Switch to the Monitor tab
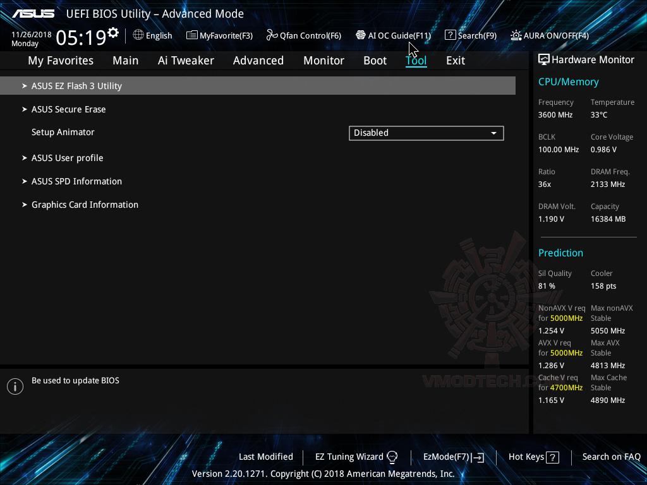Image resolution: width=647 pixels, height=485 pixels. tap(324, 61)
